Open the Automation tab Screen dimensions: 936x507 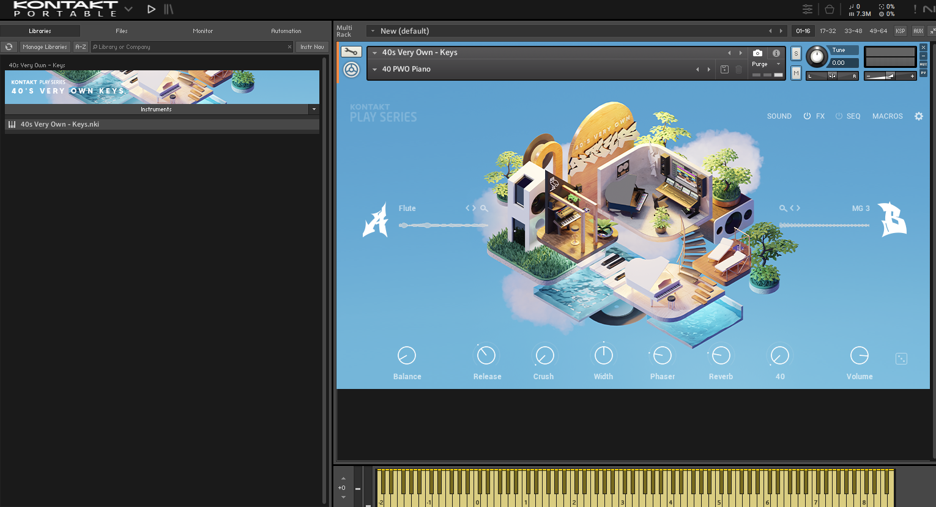click(x=286, y=31)
